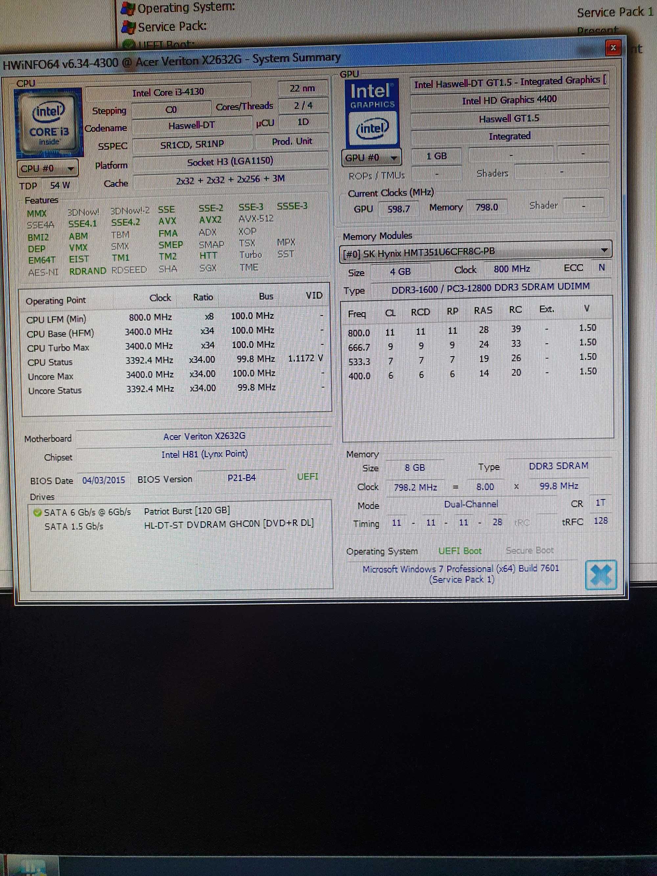Screen dimensions: 657x876
Task: Open the GPU #0 selector dropdown
Action: (x=372, y=158)
